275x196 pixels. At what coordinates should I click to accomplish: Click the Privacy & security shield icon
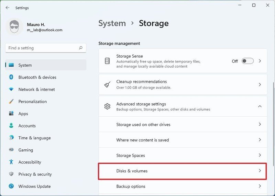(x=11, y=174)
